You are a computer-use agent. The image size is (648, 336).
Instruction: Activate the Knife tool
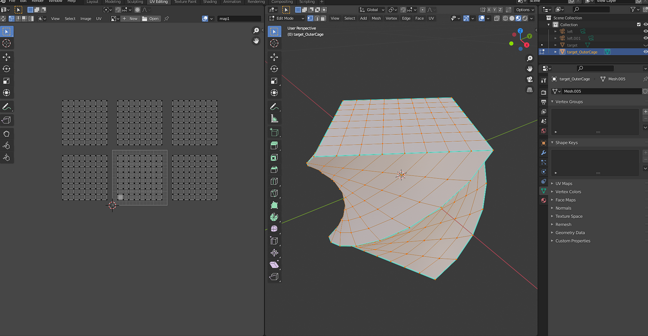point(275,193)
